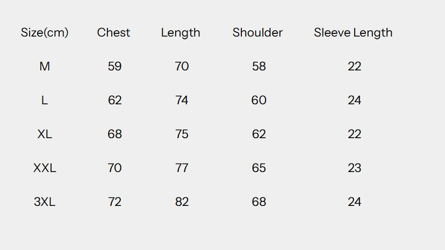Select the Sleeve Length column header

[x=353, y=33]
